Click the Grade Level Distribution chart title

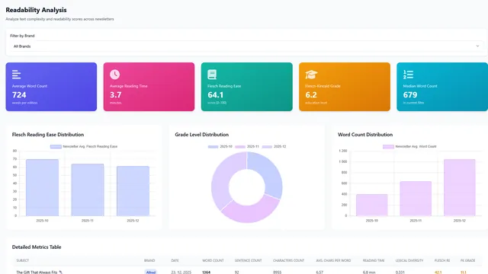201,135
